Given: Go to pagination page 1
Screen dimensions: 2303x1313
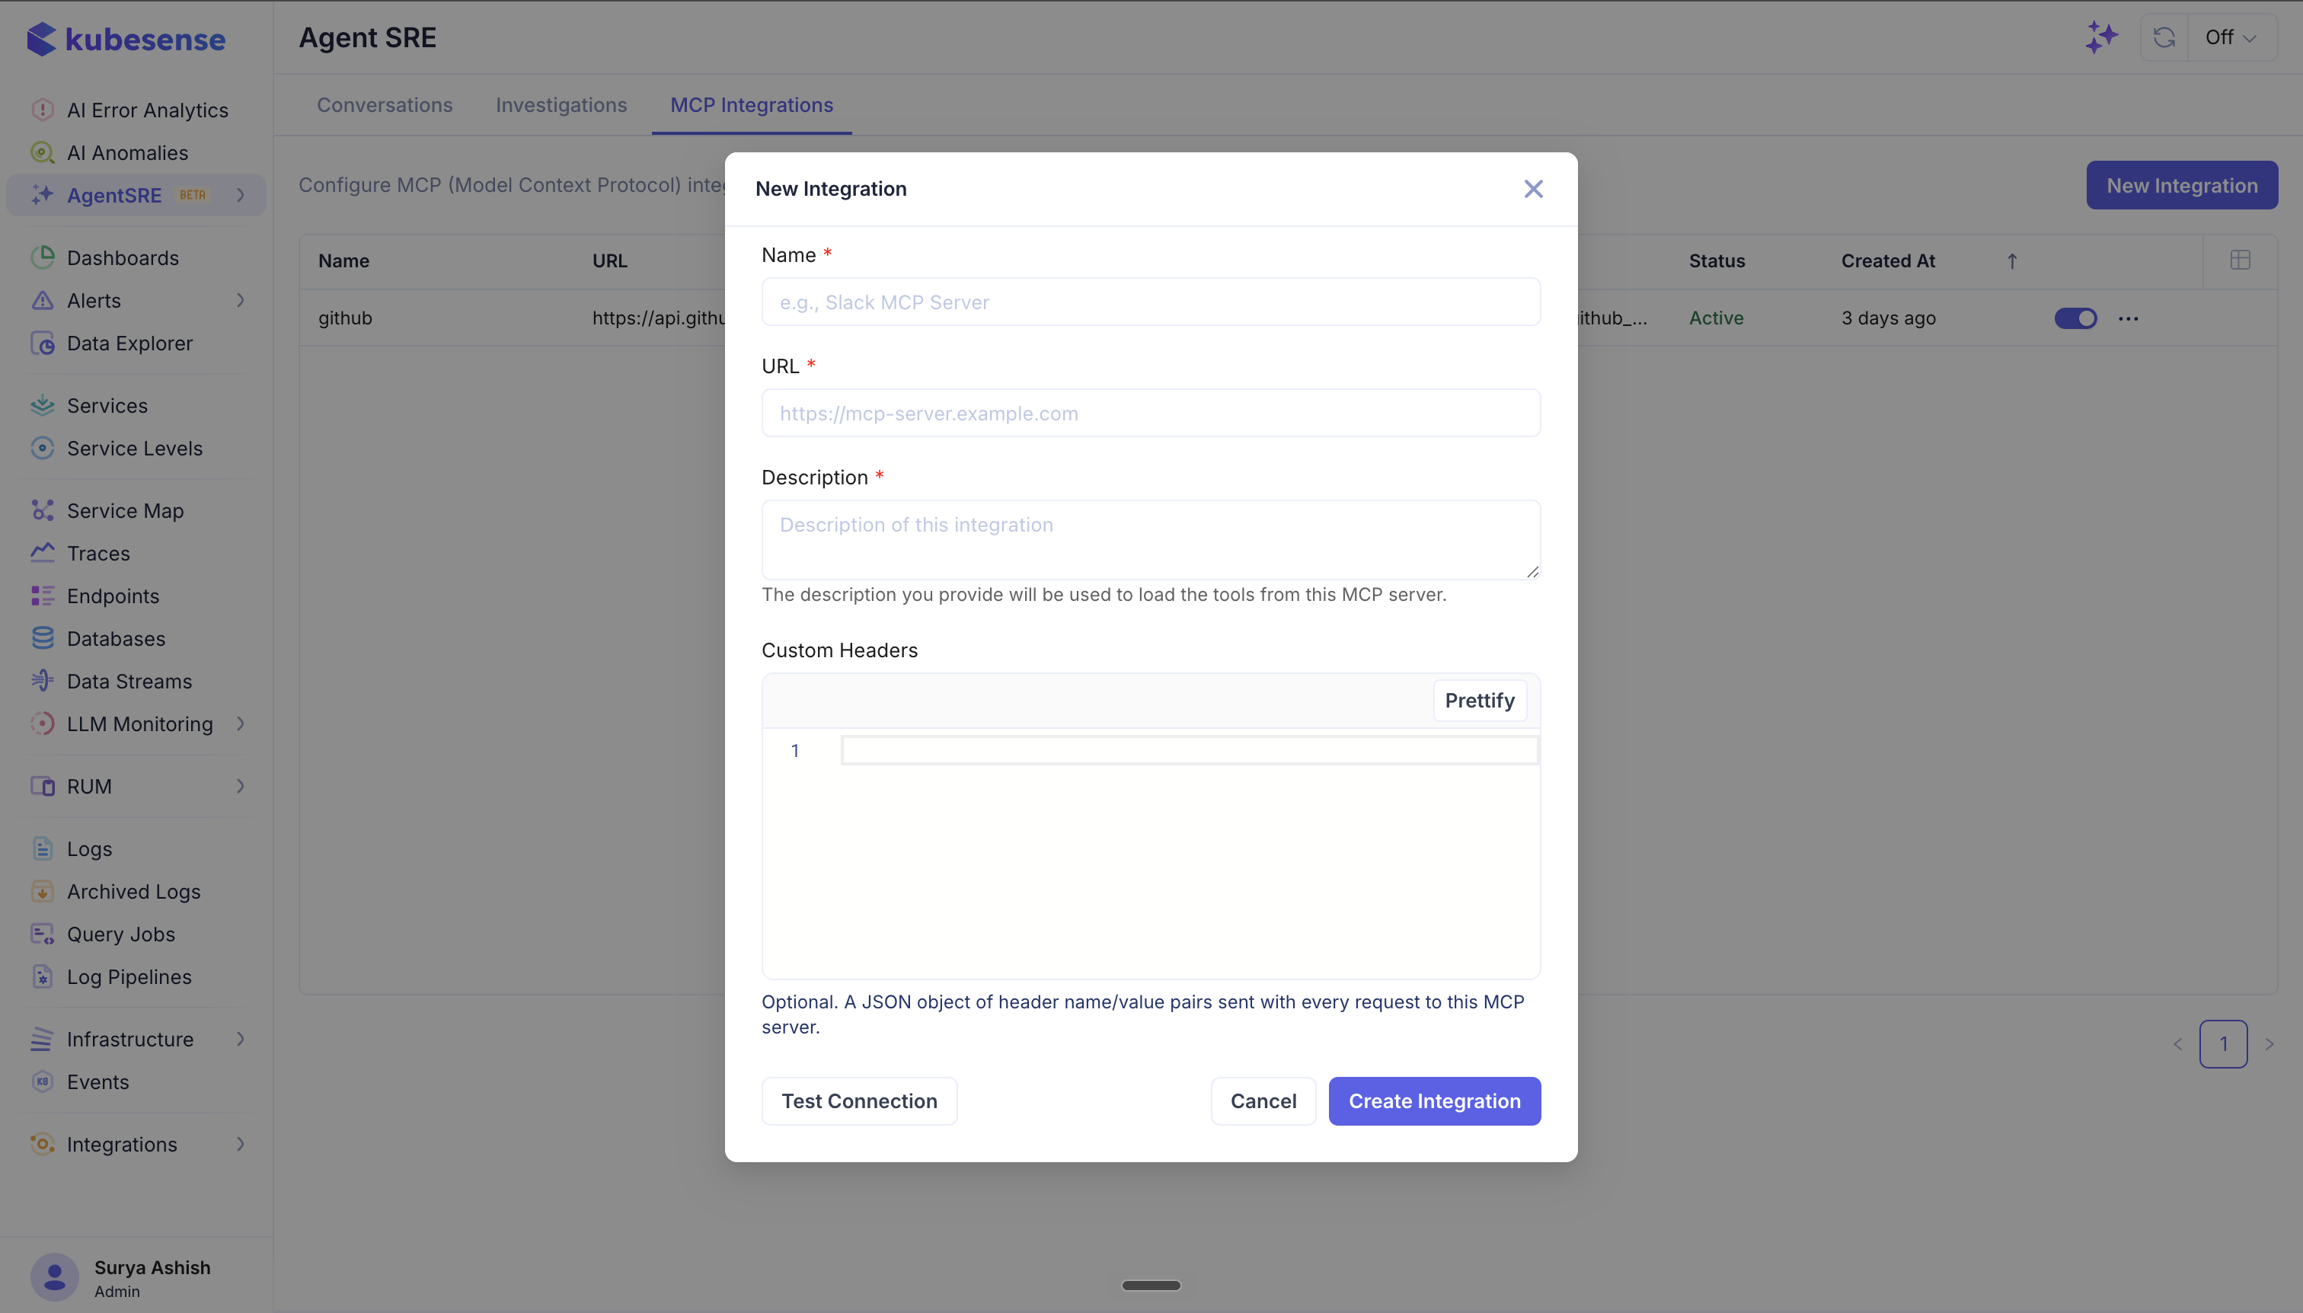Looking at the screenshot, I should click(2223, 1044).
